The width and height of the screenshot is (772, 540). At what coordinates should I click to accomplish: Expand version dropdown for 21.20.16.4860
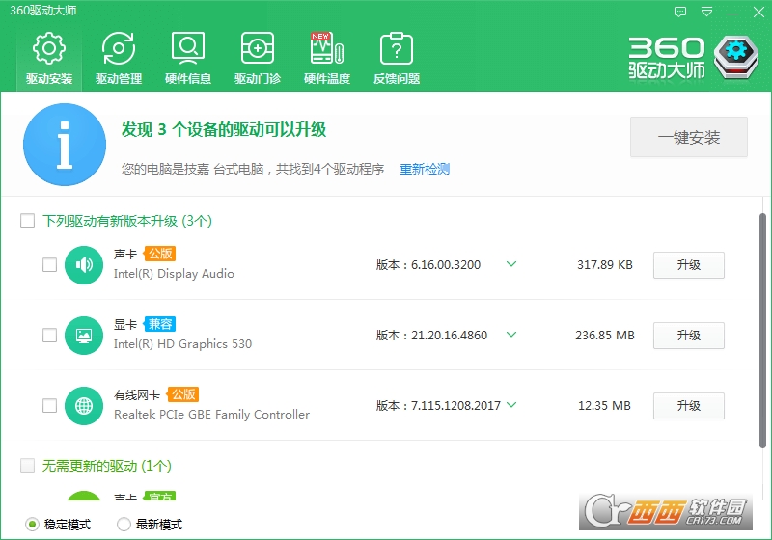click(511, 335)
